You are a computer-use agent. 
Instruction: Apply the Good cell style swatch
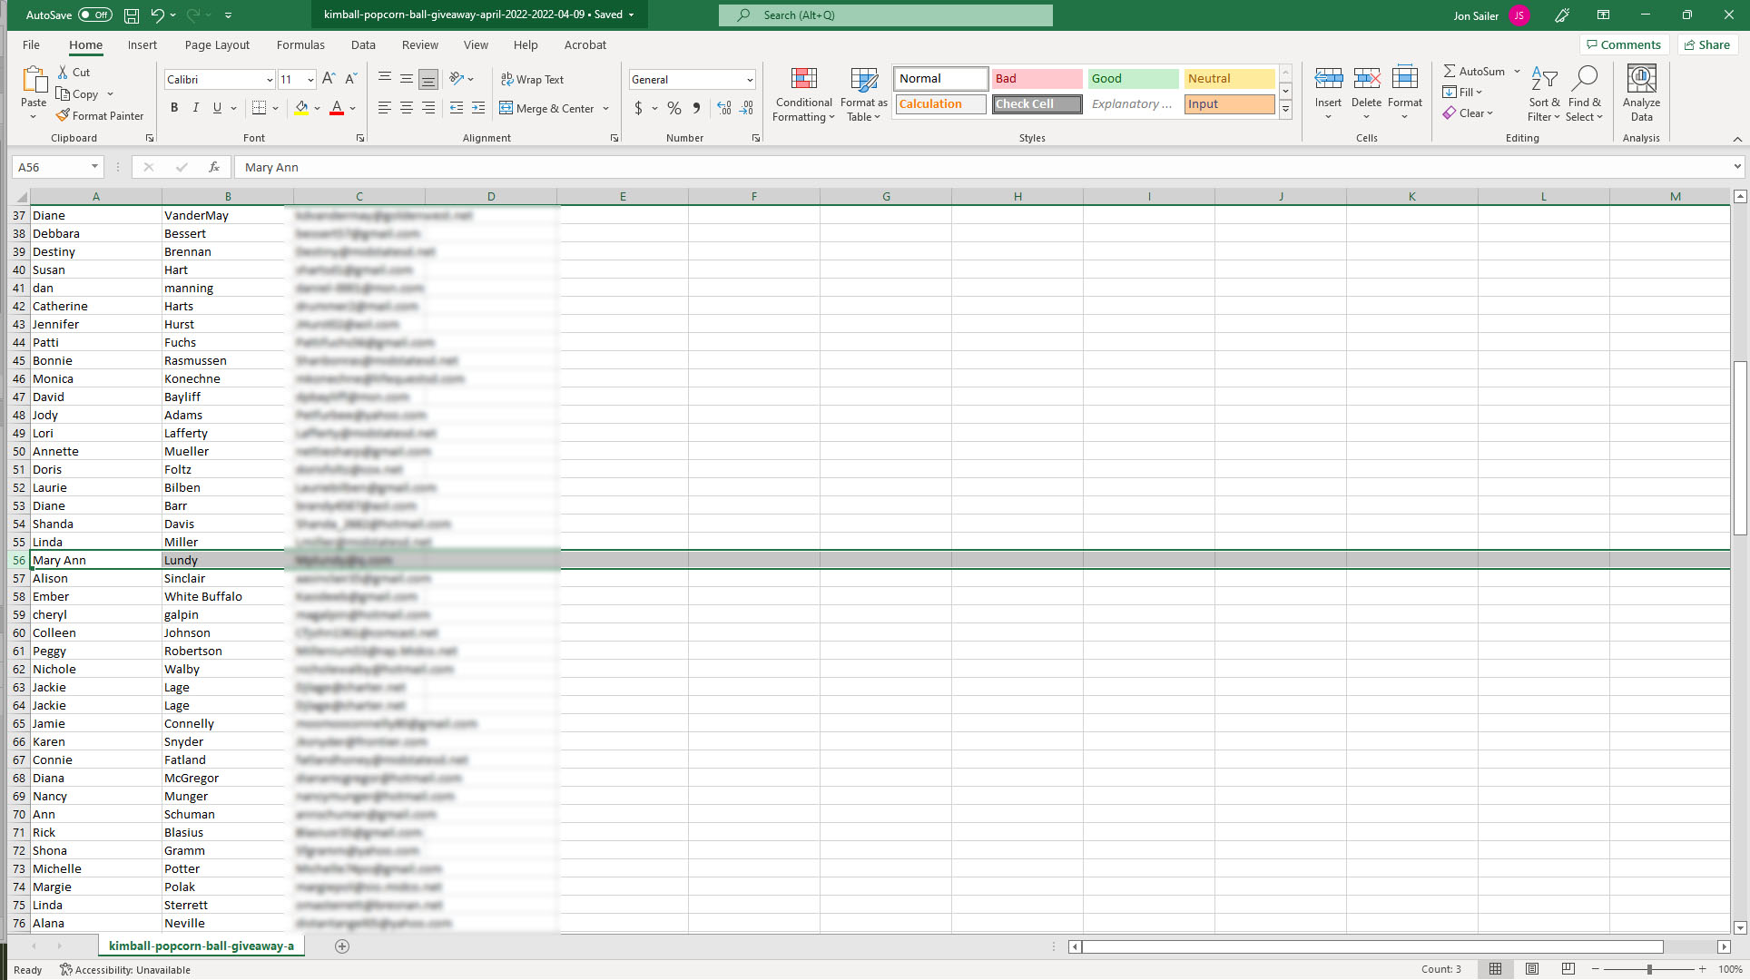1132,79
